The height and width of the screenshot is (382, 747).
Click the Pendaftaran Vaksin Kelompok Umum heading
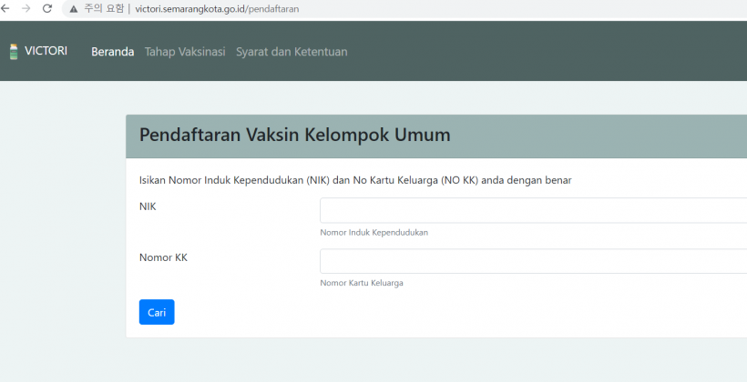point(294,136)
